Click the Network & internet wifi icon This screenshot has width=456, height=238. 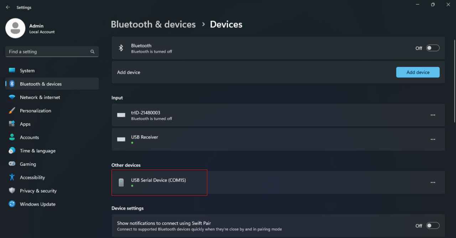pyautogui.click(x=12, y=97)
